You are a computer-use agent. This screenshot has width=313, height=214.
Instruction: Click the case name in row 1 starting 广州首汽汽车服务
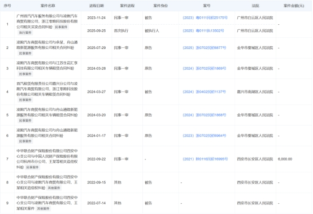47,21
